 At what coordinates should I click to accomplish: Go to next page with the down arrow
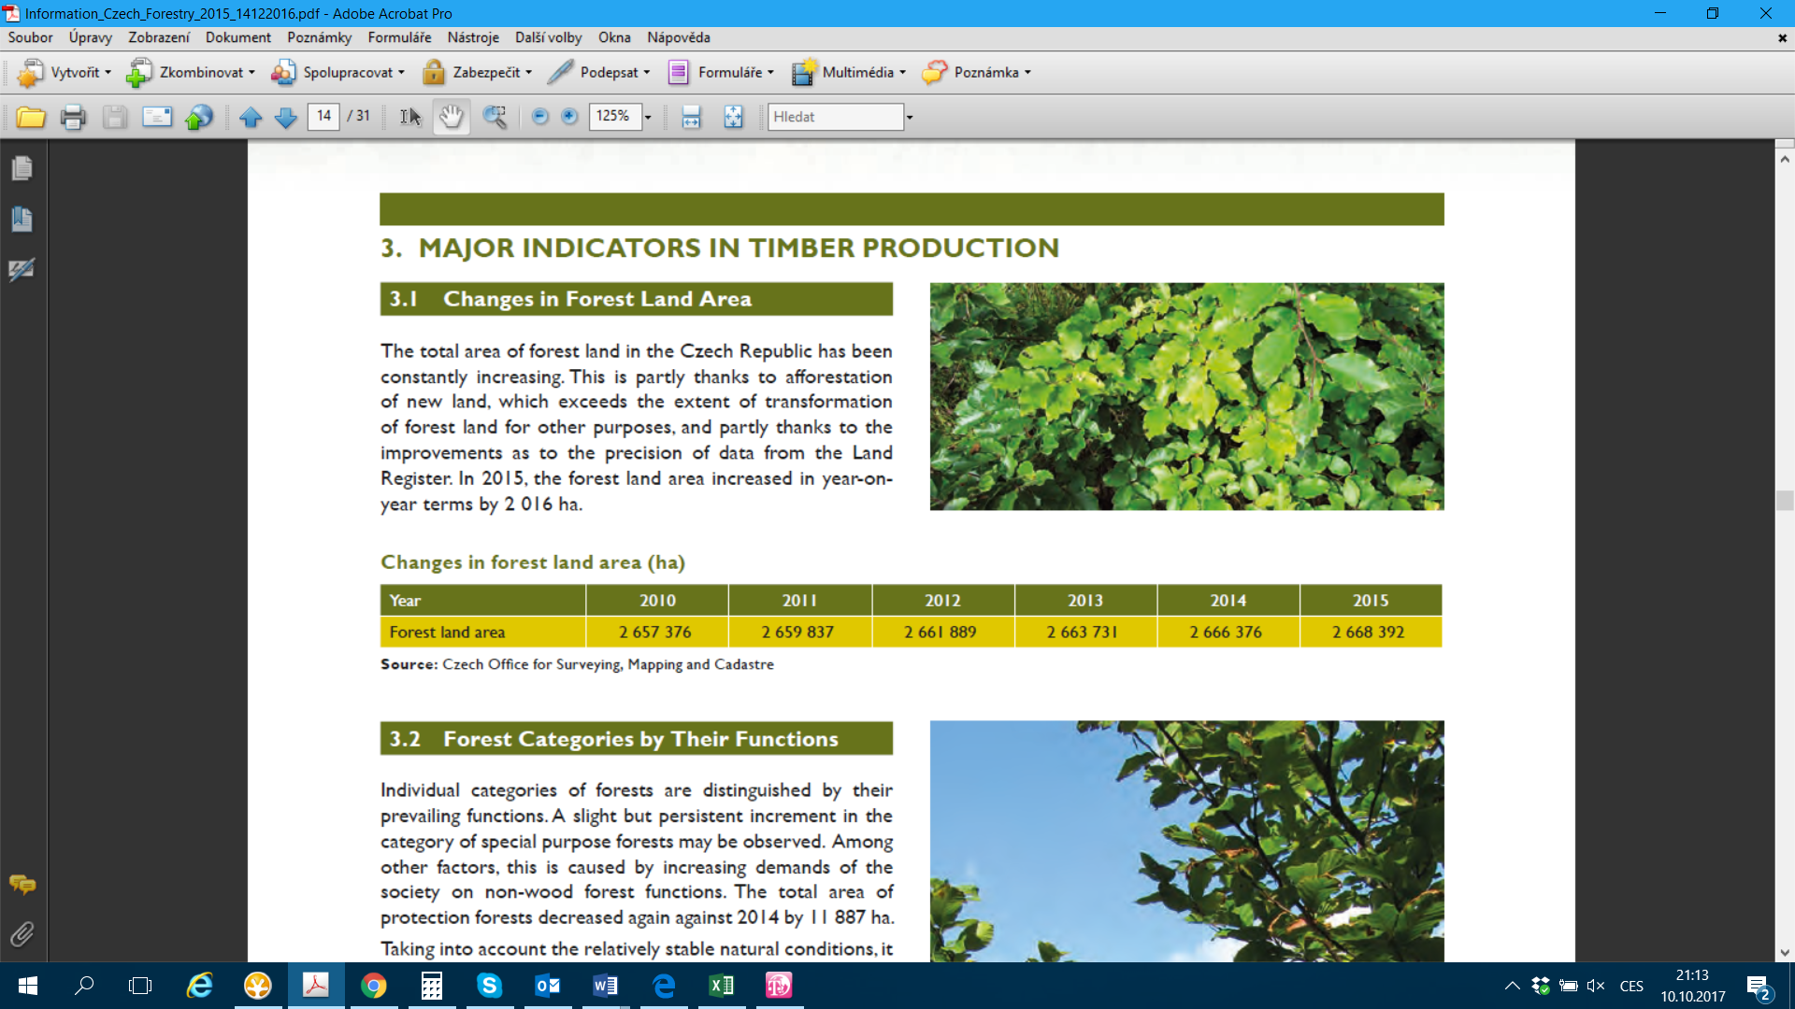click(x=286, y=117)
